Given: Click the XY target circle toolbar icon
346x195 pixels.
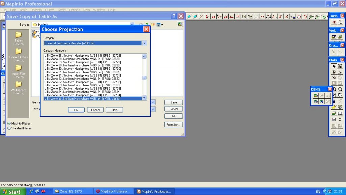Looking at the screenshot, I should pos(323,16).
